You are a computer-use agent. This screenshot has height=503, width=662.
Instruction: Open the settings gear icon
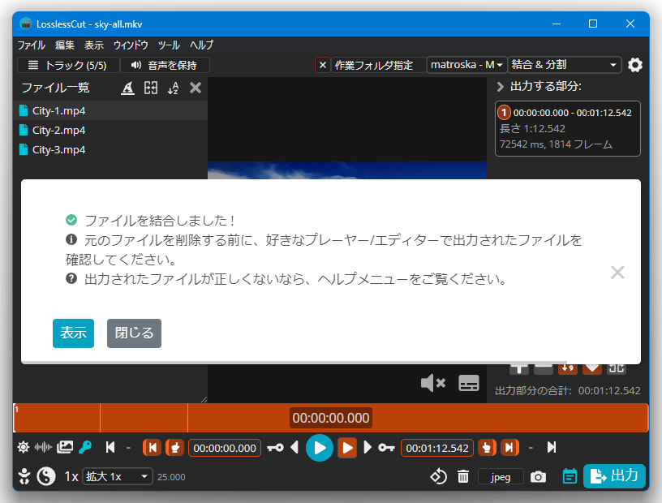coord(634,65)
